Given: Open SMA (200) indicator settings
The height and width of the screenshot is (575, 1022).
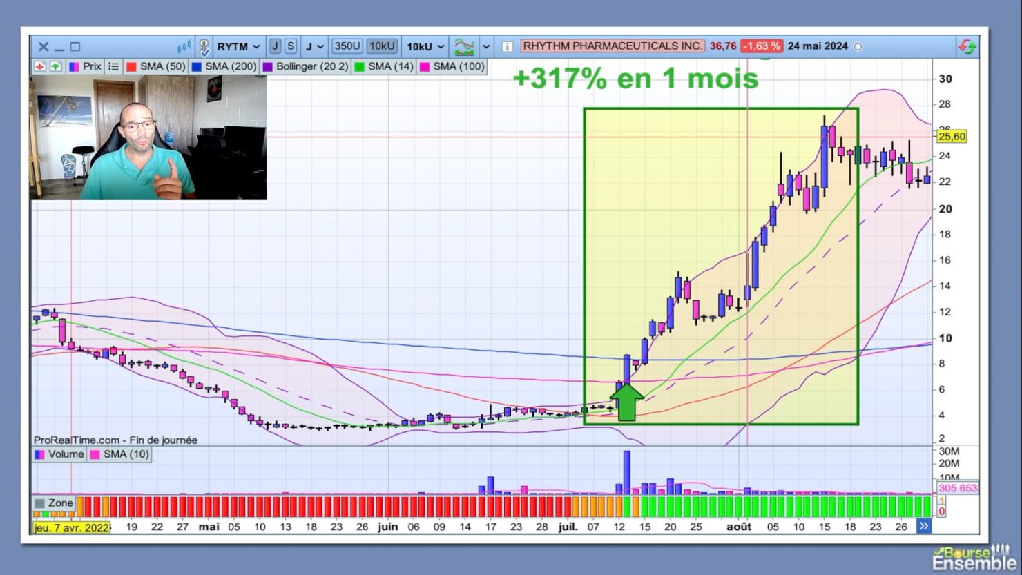Looking at the screenshot, I should coord(223,66).
